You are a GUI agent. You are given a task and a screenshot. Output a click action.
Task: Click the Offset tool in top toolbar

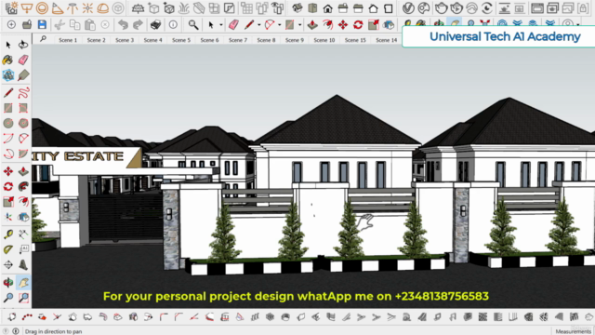pos(327,25)
